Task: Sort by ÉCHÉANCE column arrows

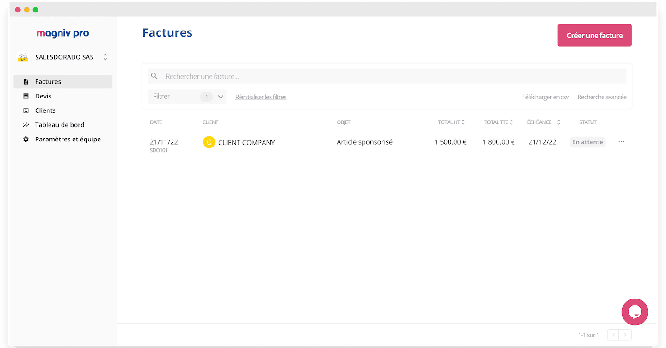Action: pyautogui.click(x=558, y=122)
